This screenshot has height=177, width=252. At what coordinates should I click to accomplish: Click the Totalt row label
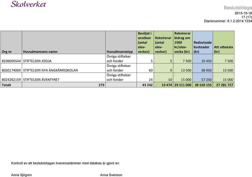tap(6, 85)
